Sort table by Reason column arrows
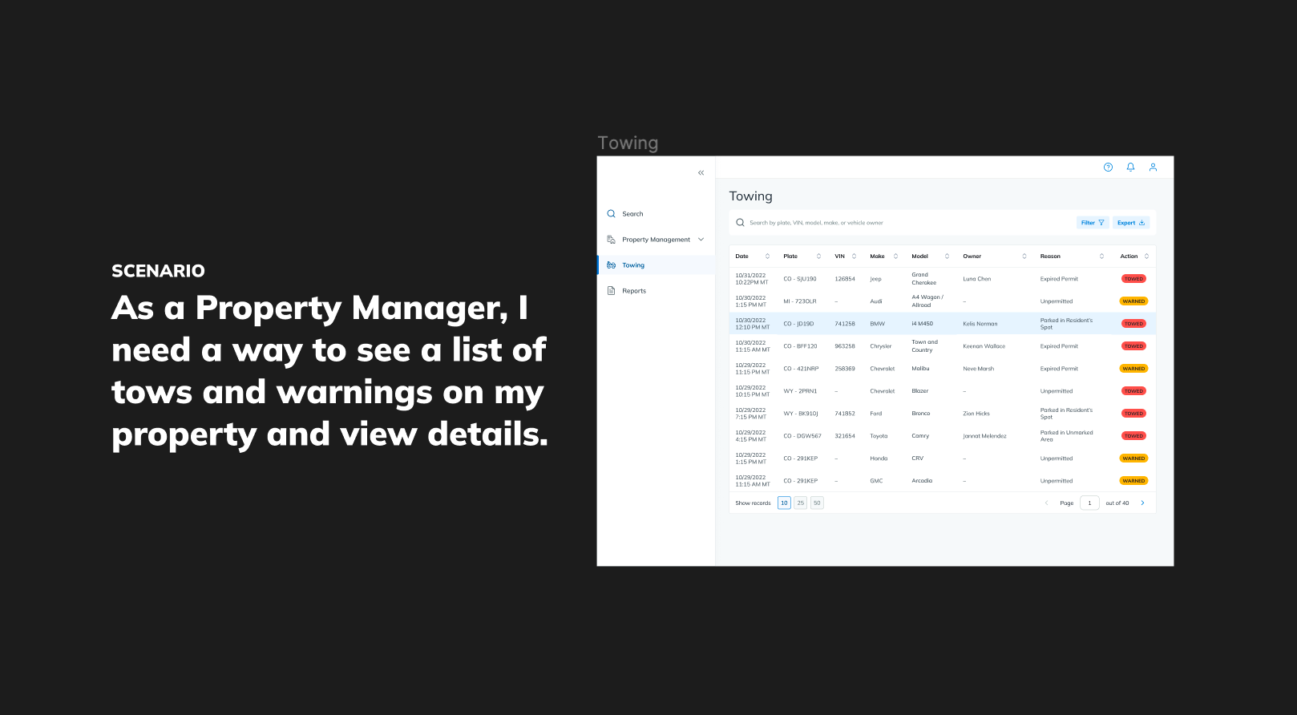 coord(1101,257)
